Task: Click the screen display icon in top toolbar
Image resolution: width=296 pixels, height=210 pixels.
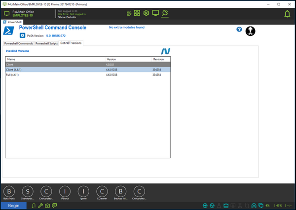Action: (155, 13)
